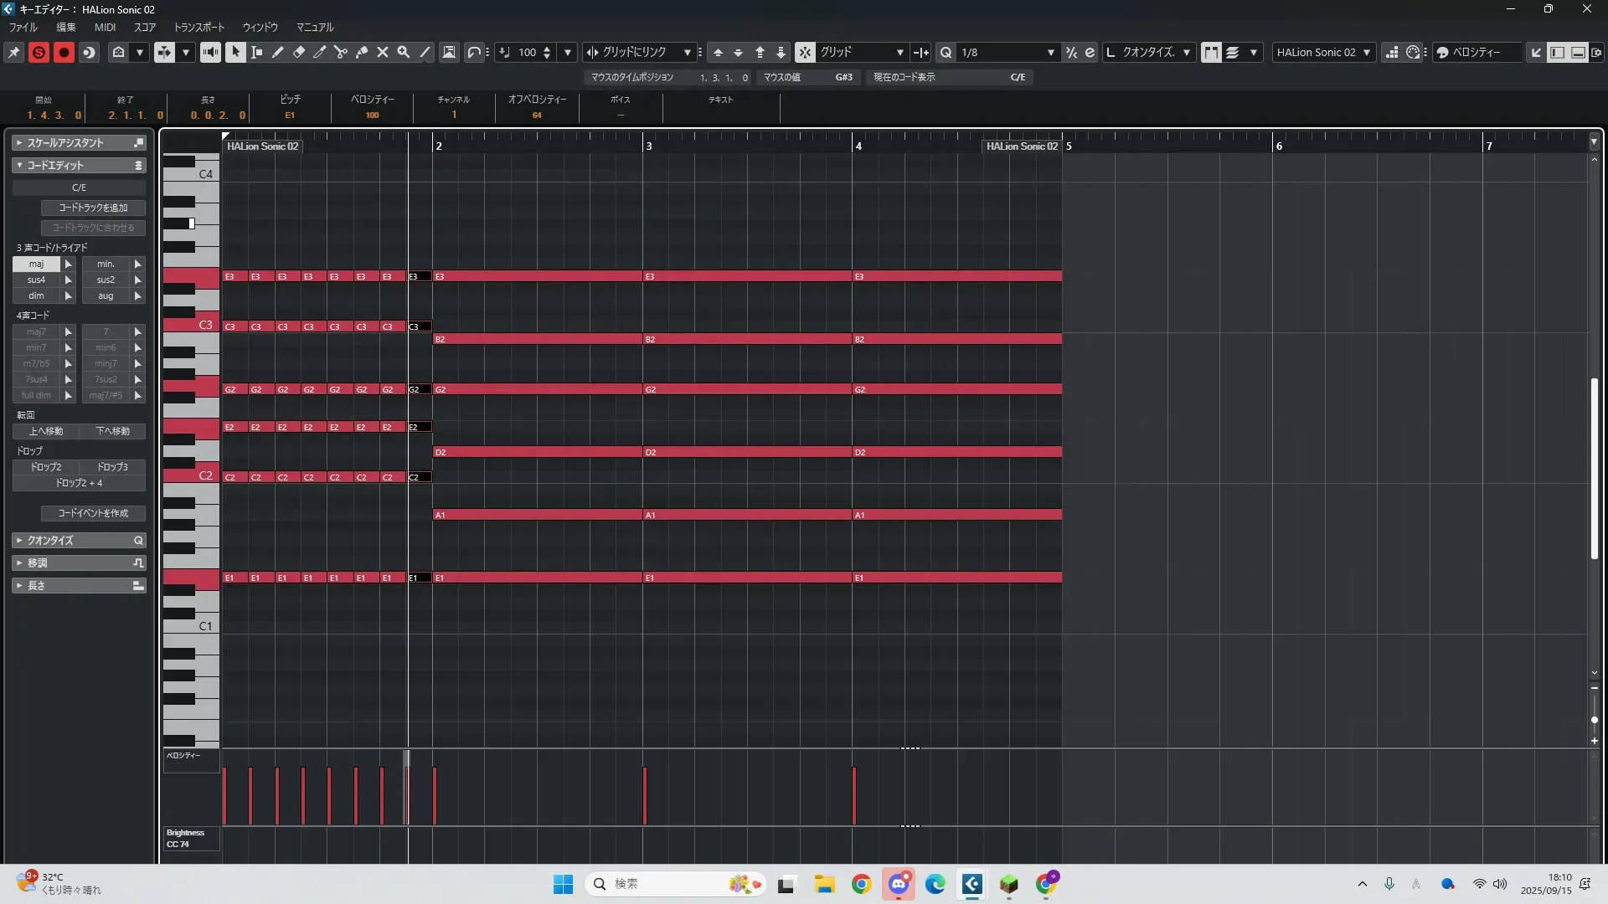The image size is (1608, 904).
Task: Select the Glue tool
Action: [x=361, y=52]
